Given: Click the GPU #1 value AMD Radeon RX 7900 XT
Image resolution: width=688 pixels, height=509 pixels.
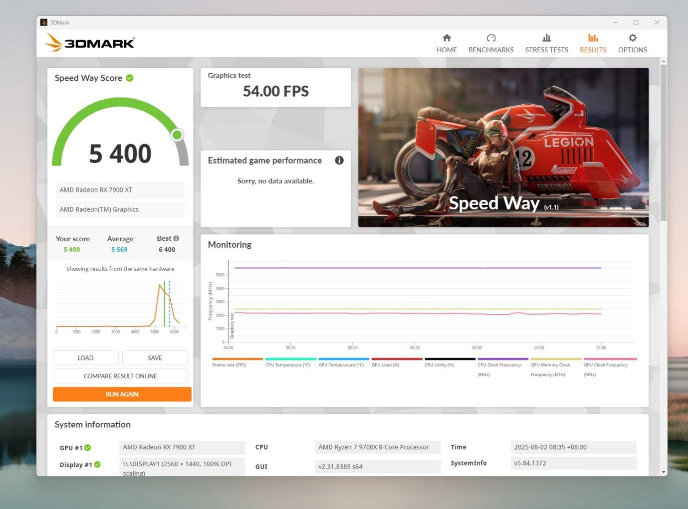Looking at the screenshot, I should tap(182, 447).
